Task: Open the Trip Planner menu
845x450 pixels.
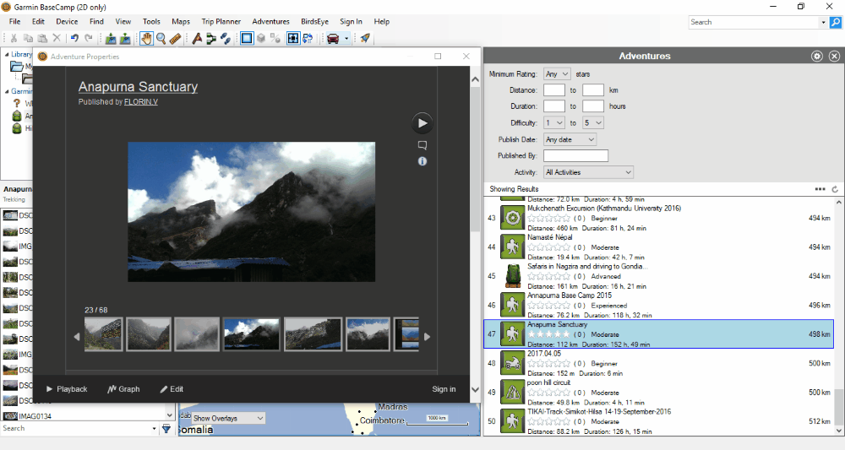Action: 221,22
